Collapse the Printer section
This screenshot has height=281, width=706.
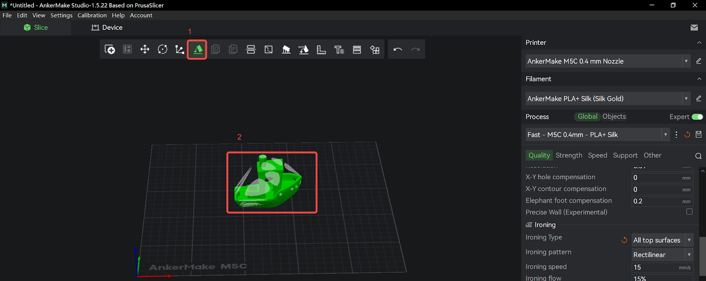[699, 43]
